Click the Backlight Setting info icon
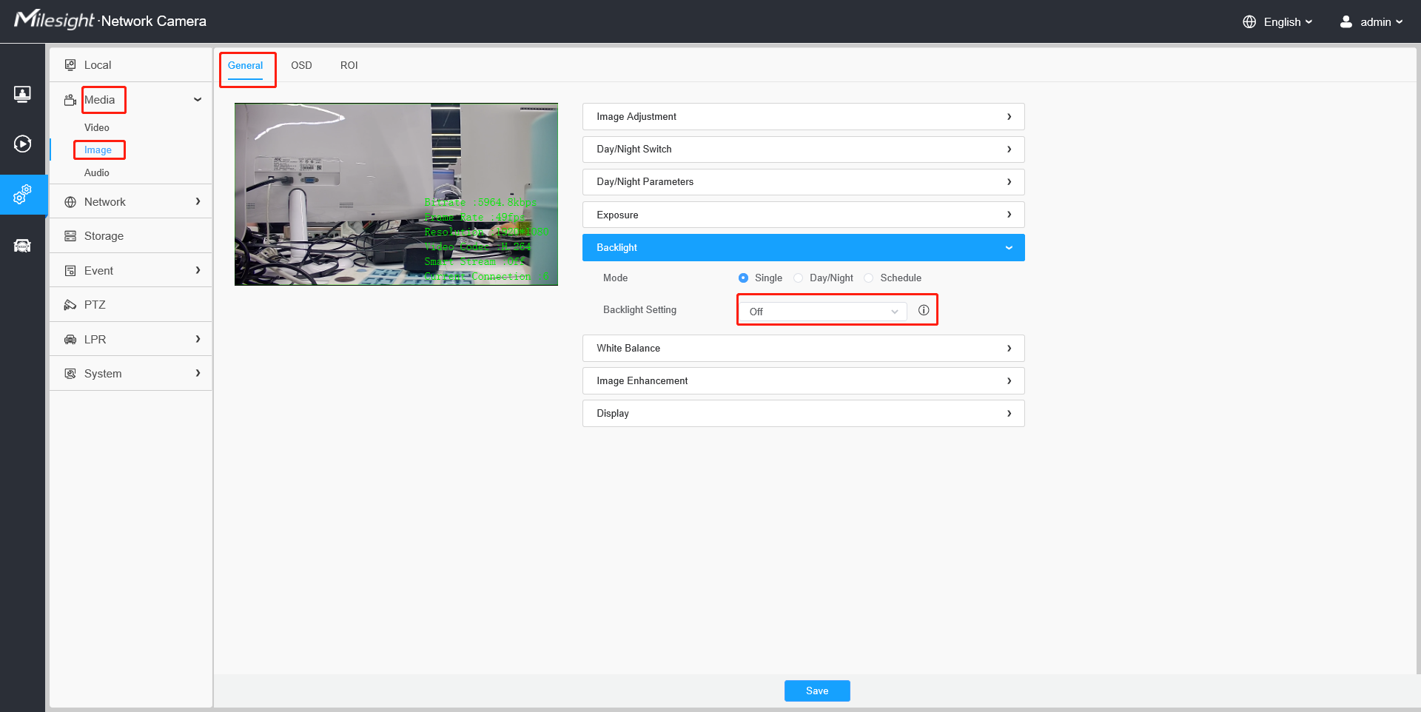The width and height of the screenshot is (1421, 712). (x=924, y=310)
